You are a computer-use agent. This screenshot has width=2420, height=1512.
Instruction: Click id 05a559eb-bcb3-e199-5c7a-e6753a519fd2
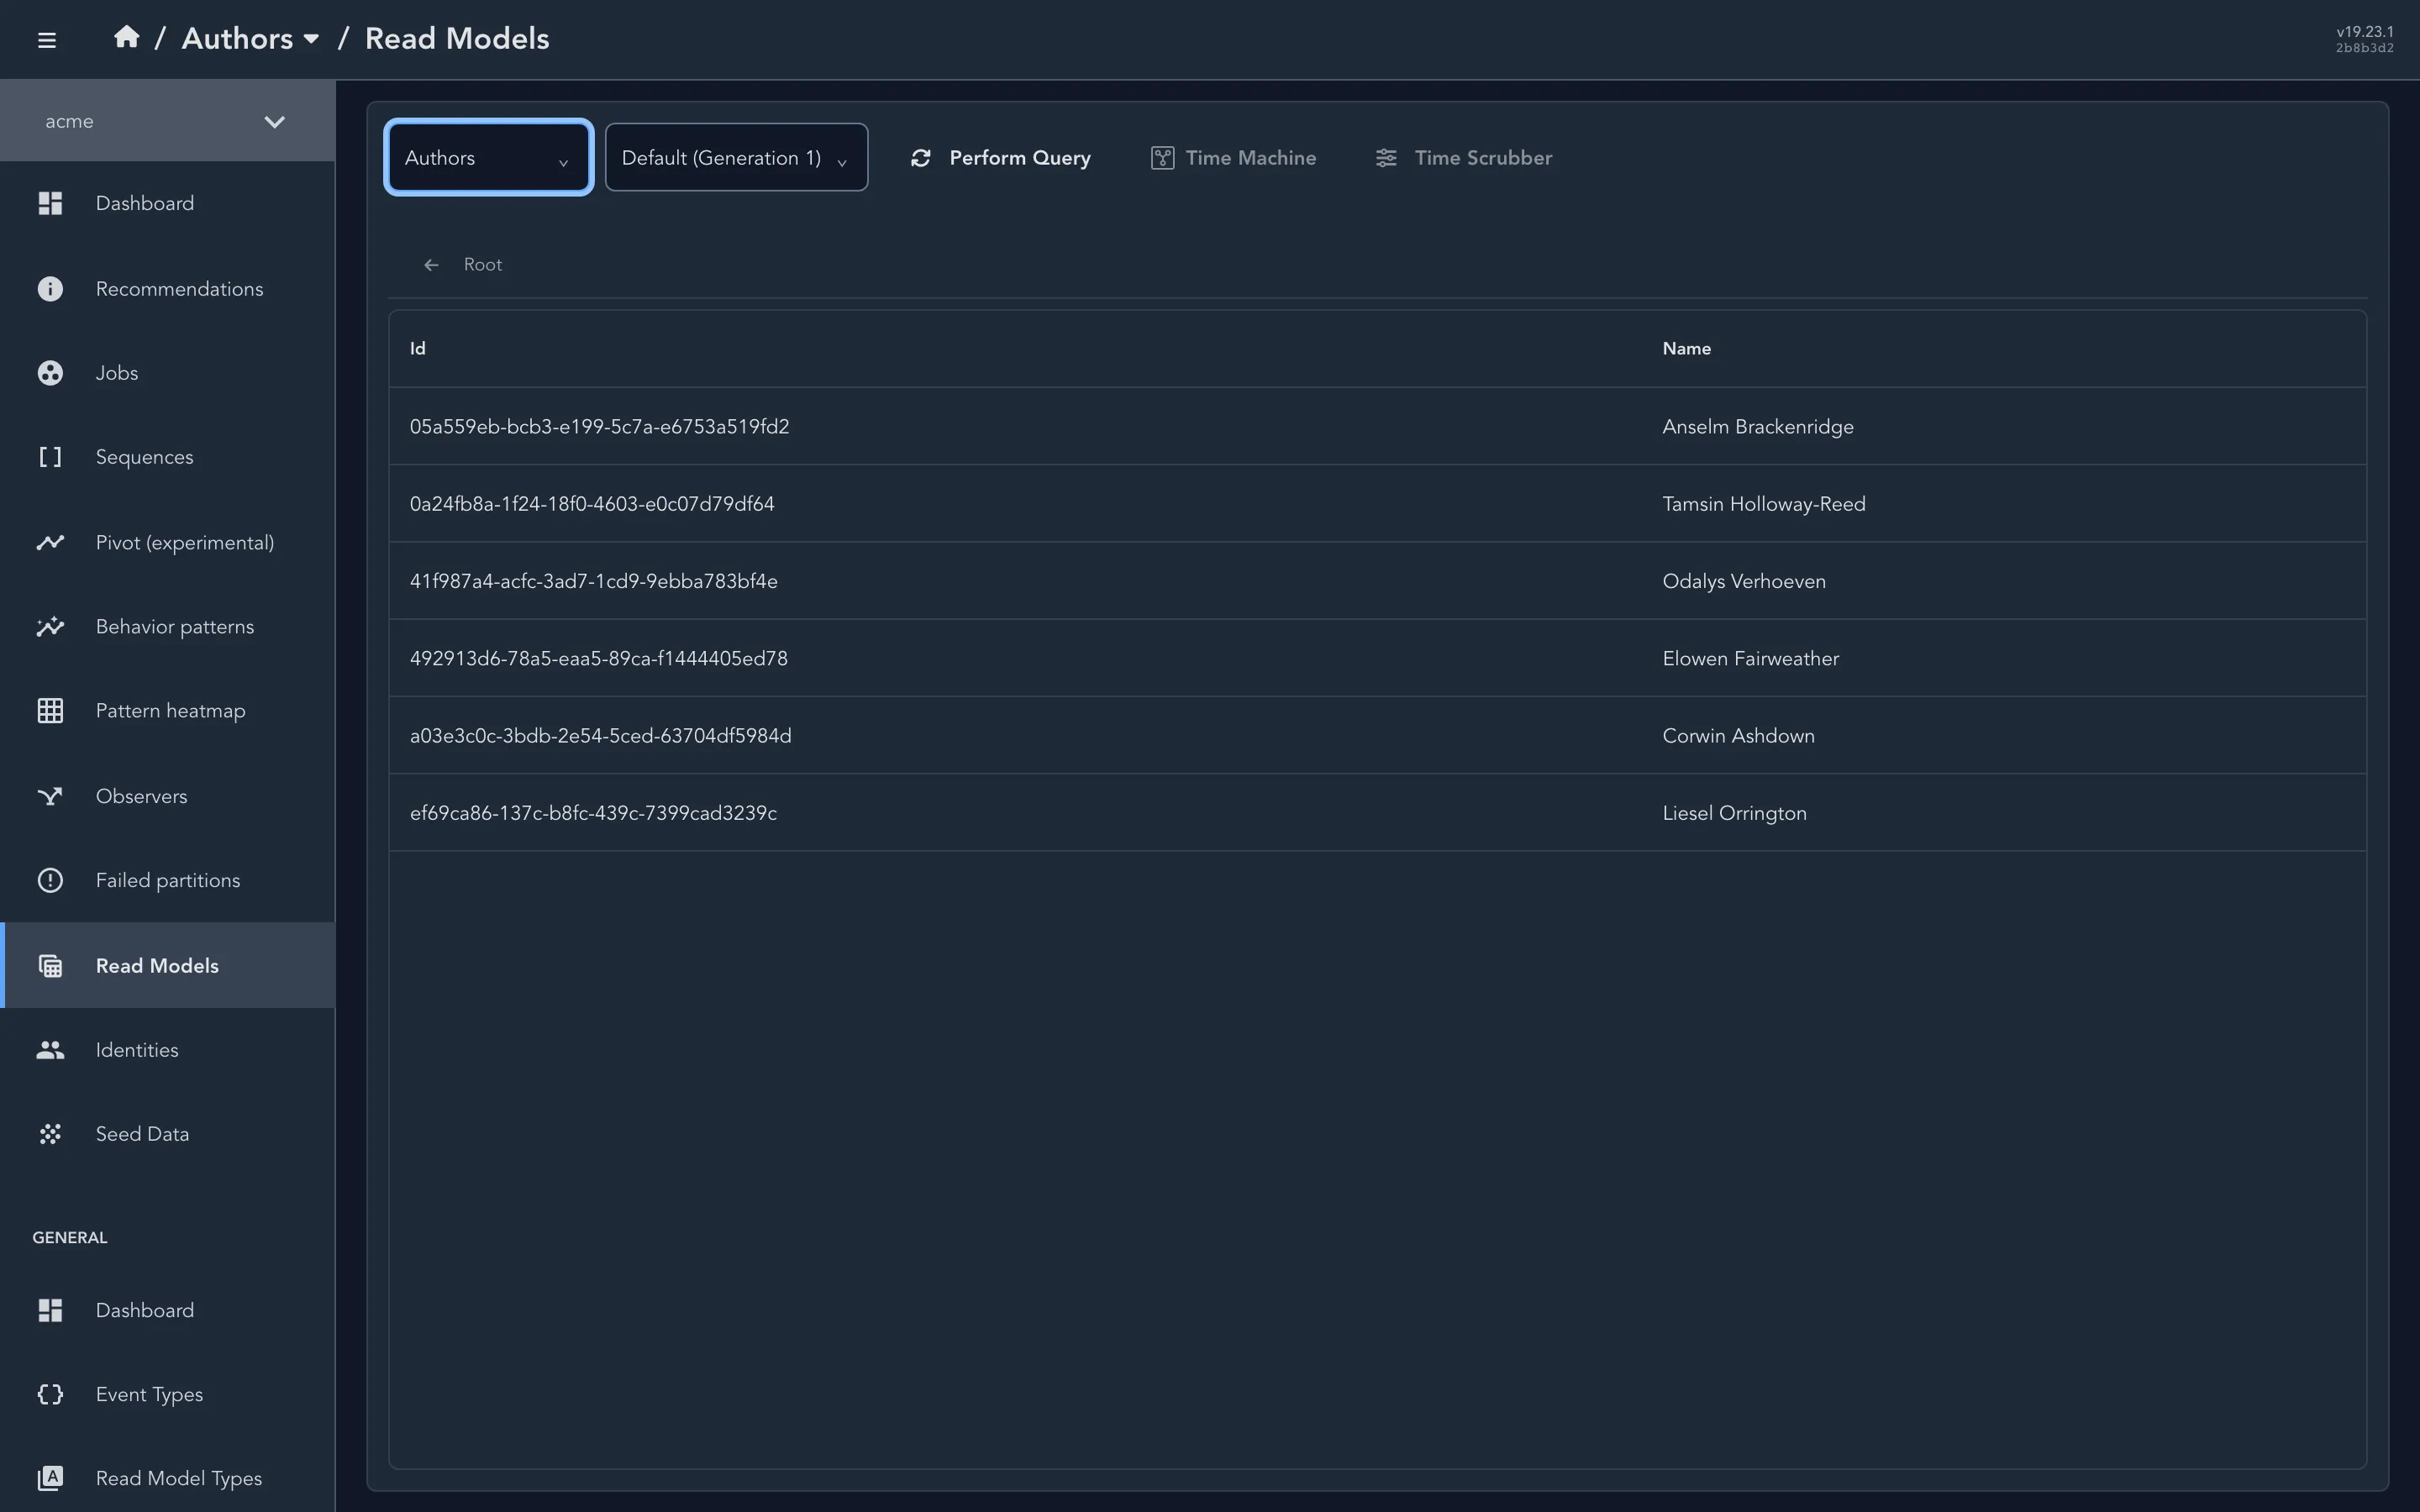599,427
